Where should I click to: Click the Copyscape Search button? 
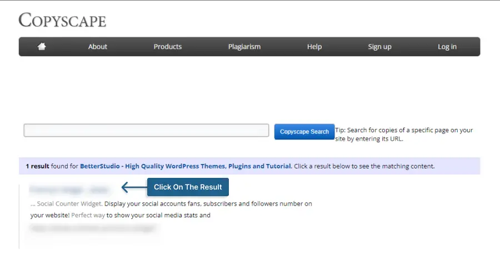click(x=304, y=132)
